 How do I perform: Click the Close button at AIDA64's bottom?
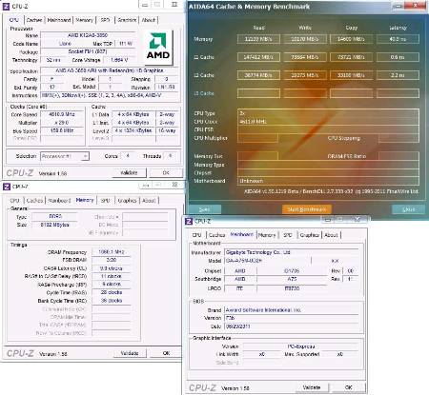coord(408,209)
